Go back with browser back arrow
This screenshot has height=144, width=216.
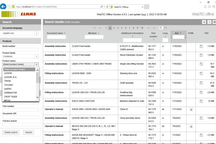[5, 6]
